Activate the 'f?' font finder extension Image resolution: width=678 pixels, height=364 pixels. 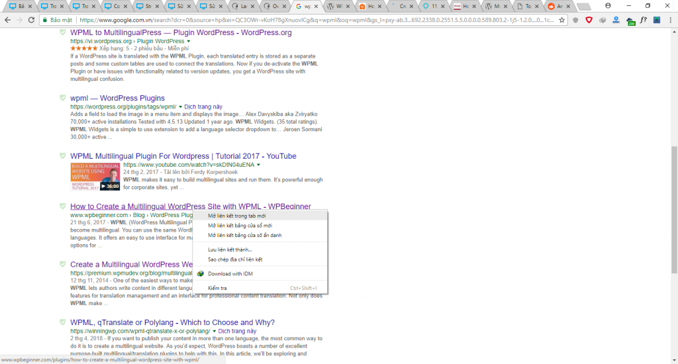(x=644, y=20)
